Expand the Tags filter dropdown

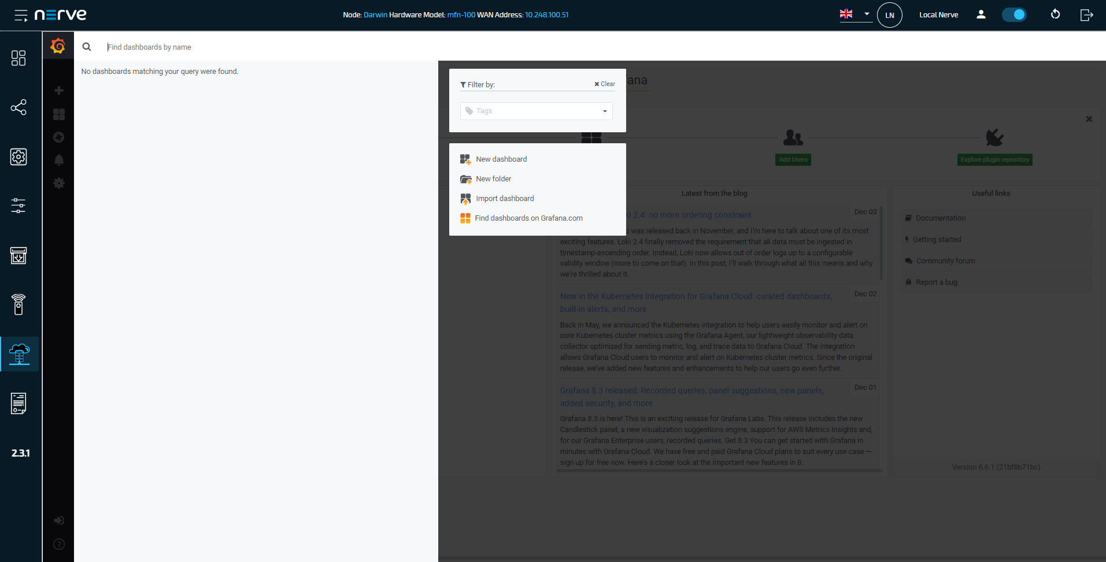point(604,111)
